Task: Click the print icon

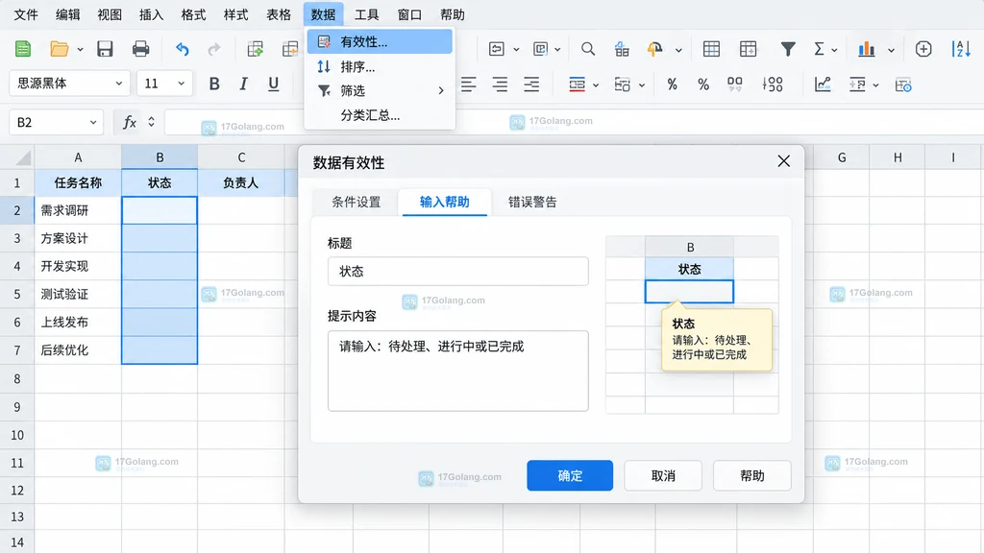Action: (140, 49)
